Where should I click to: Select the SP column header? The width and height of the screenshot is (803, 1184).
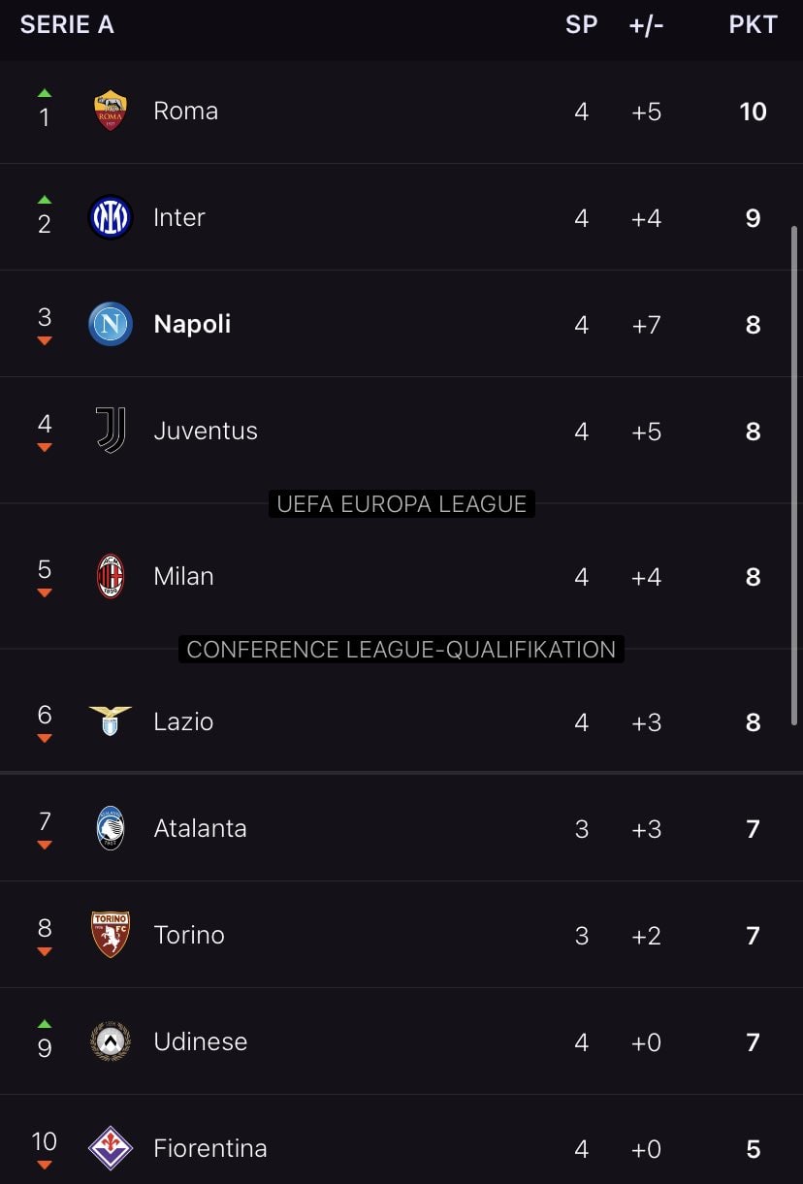(x=582, y=24)
